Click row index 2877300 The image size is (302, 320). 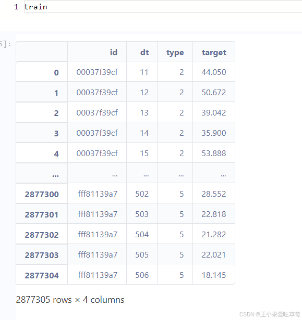click(42, 194)
